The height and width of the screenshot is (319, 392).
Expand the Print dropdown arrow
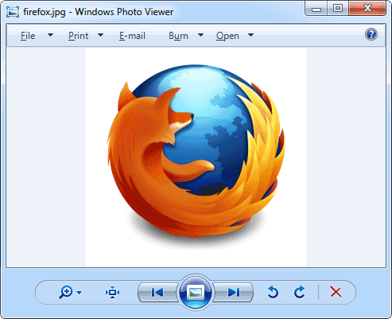tap(100, 35)
